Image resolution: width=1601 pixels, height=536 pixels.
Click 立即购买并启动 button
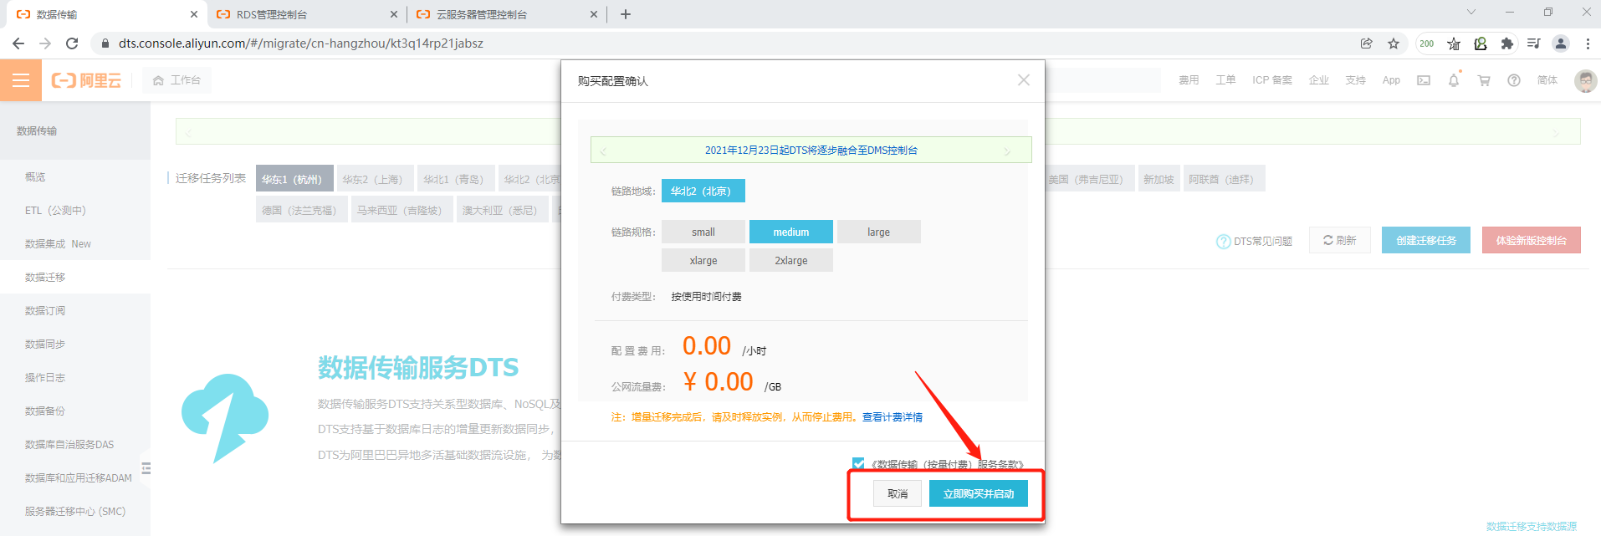[x=979, y=494]
